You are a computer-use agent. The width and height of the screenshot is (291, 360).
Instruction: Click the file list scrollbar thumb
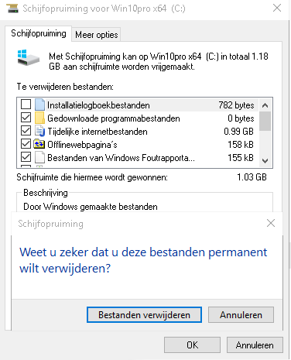tap(265, 121)
